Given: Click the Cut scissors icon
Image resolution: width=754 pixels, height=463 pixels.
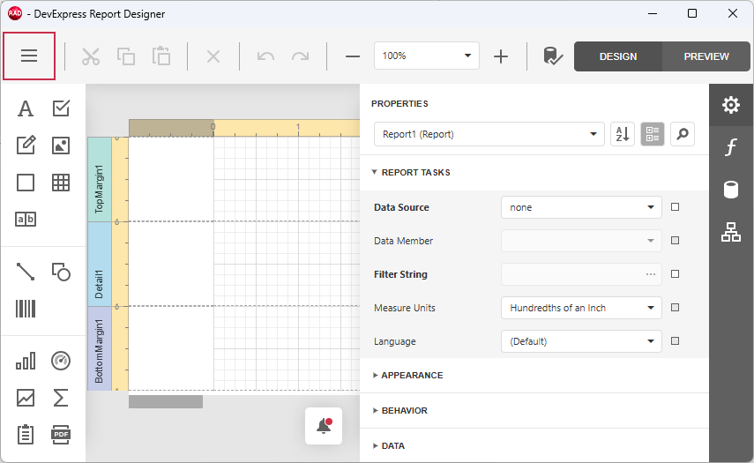Looking at the screenshot, I should click(91, 56).
